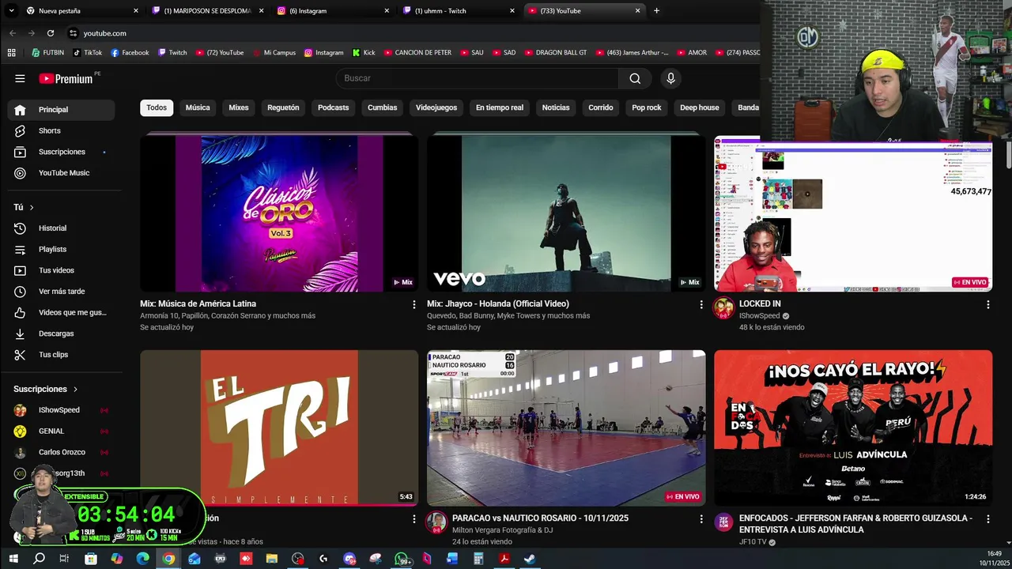1012x569 pixels.
Task: Open Suscripciones feed in sidebar
Action: 60,152
